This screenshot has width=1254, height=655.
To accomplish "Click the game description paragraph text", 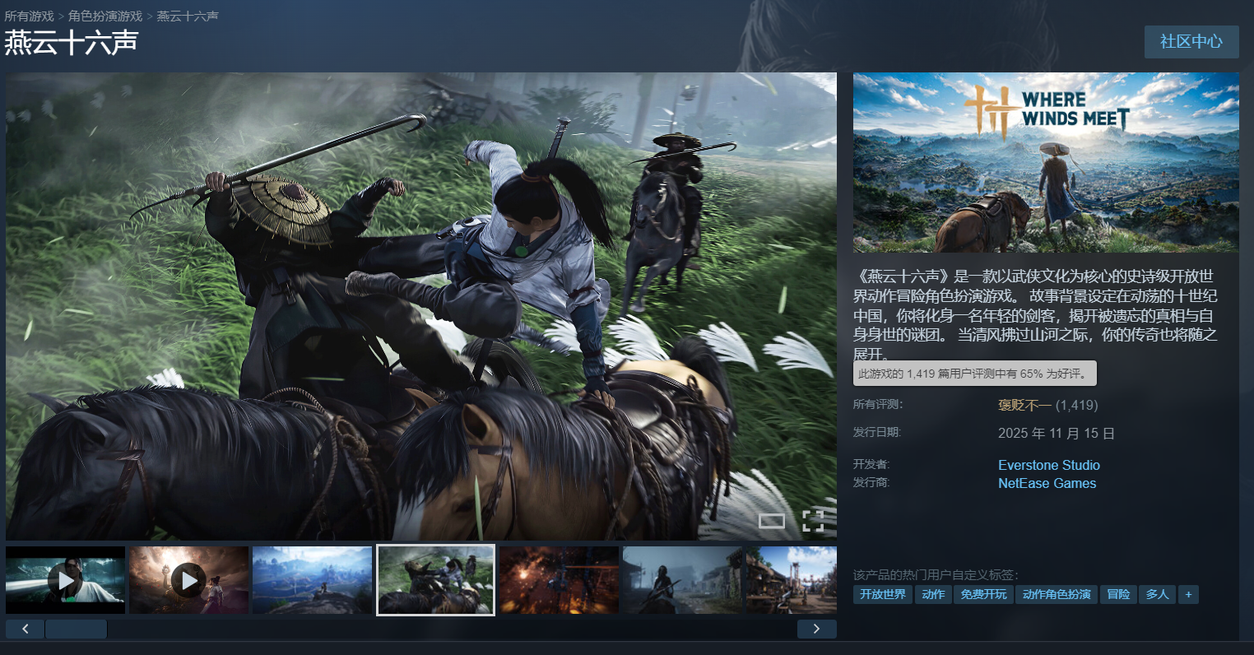I will pos(1037,315).
